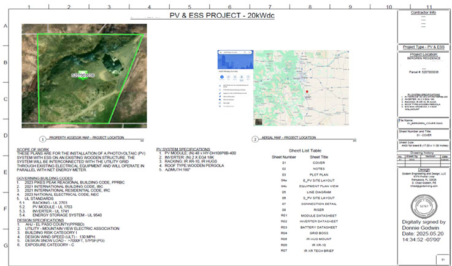
Task: Click the 'Drawing history' table header
Action: (423, 153)
